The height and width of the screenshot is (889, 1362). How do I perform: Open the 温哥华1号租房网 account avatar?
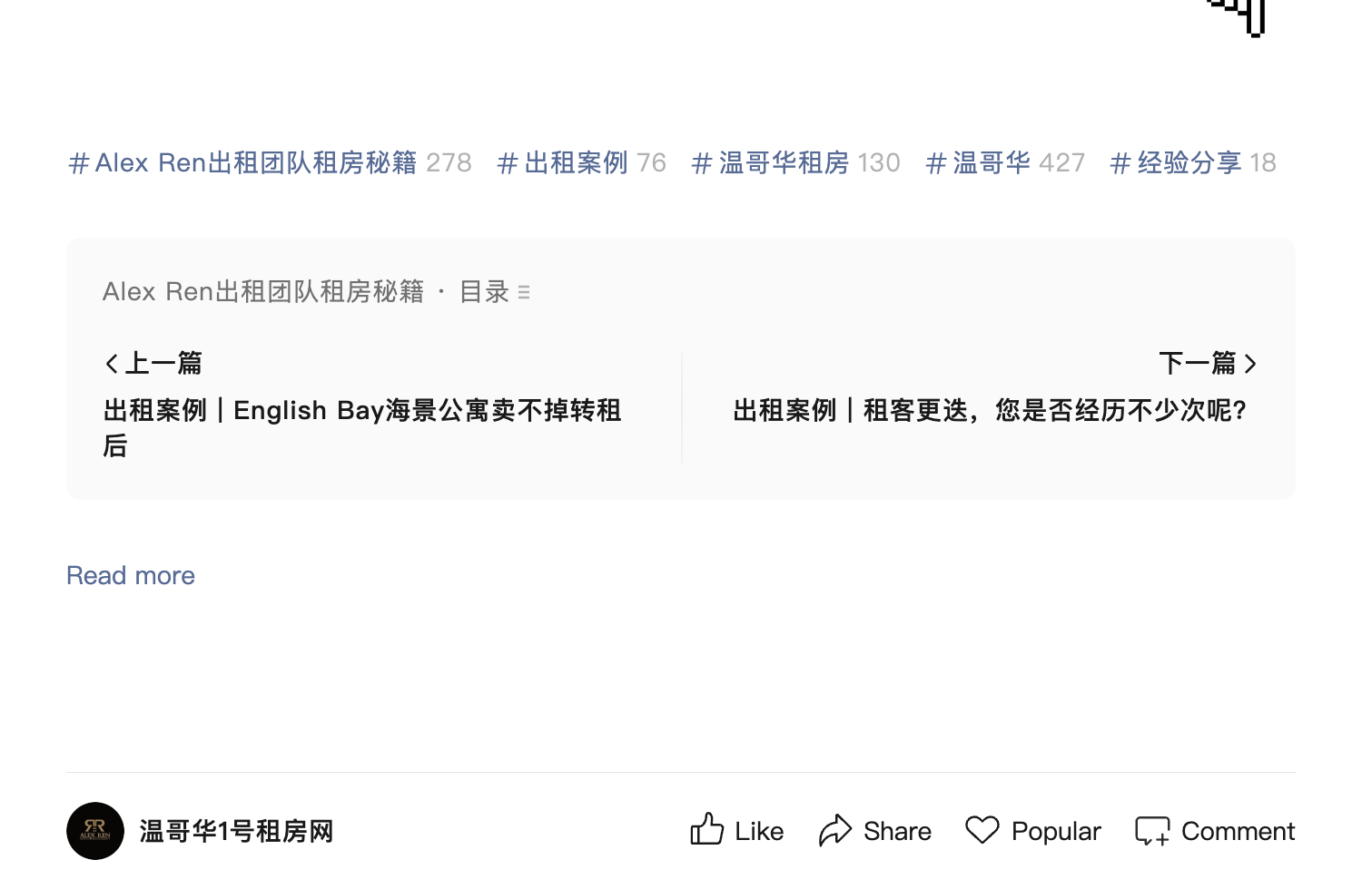click(x=95, y=831)
